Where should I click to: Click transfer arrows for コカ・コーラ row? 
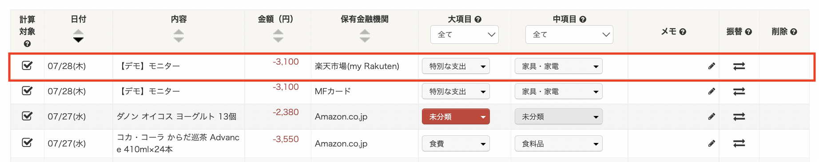click(x=739, y=143)
